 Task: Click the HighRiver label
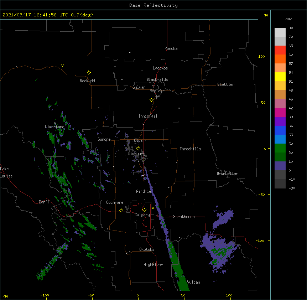click(153, 265)
